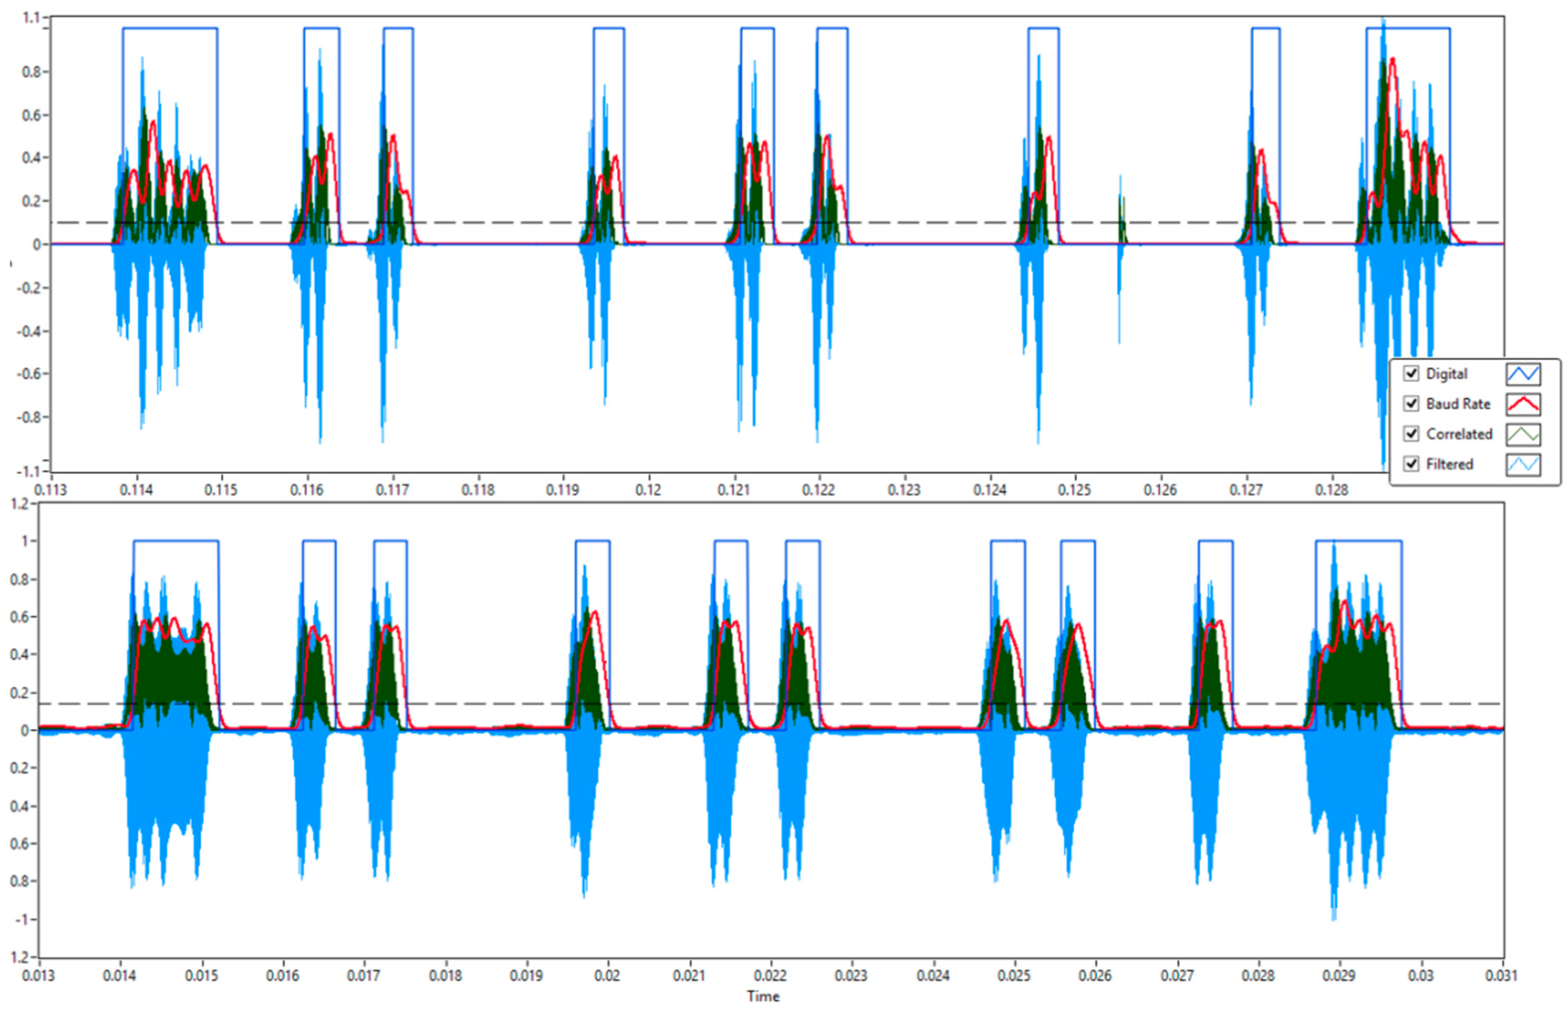Hide the Correlated plot via its checkbox
Viewport: 1568px width, 1013px height.
[x=1411, y=434]
